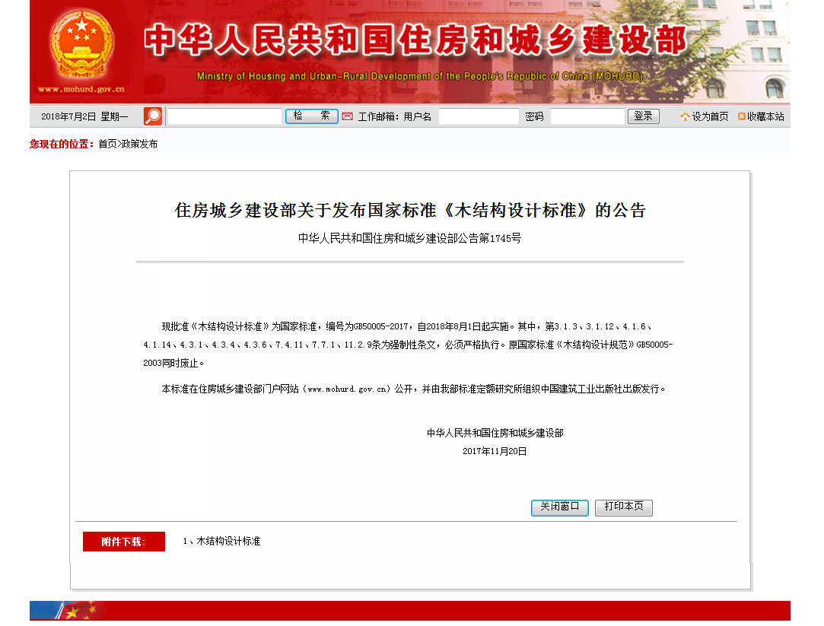
Task: Click the house icon beside 设为首页
Action: pyautogui.click(x=685, y=117)
